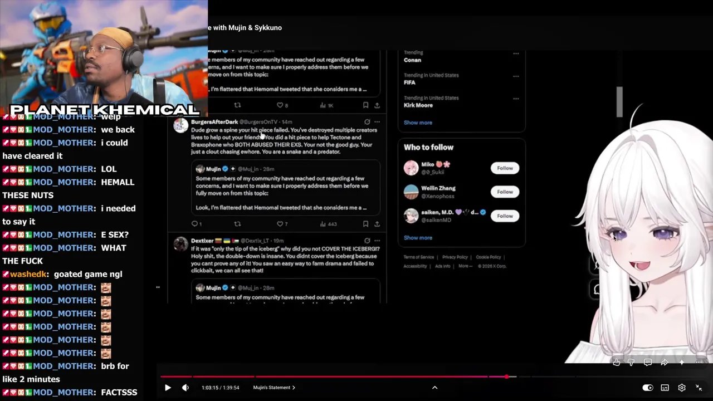Open the video comments panel icon
Viewport: 713px width, 401px height.
point(648,363)
